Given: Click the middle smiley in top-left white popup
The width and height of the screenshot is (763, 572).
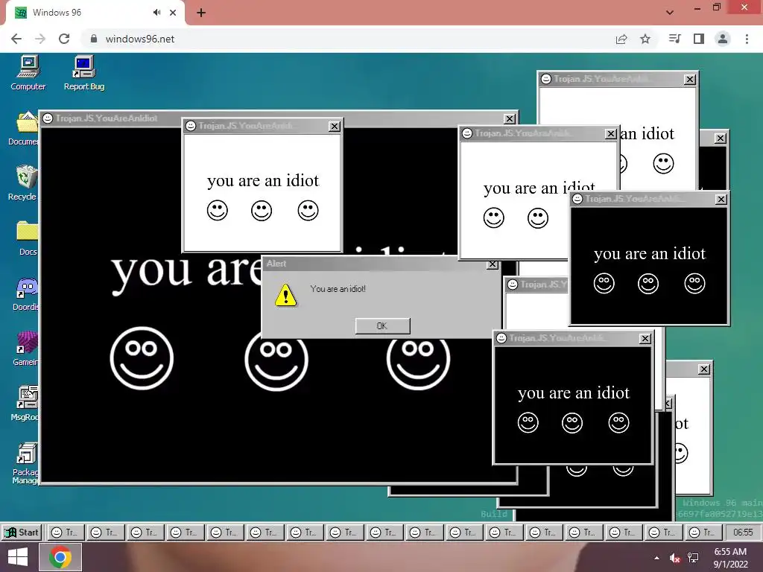Looking at the screenshot, I should click(262, 211).
